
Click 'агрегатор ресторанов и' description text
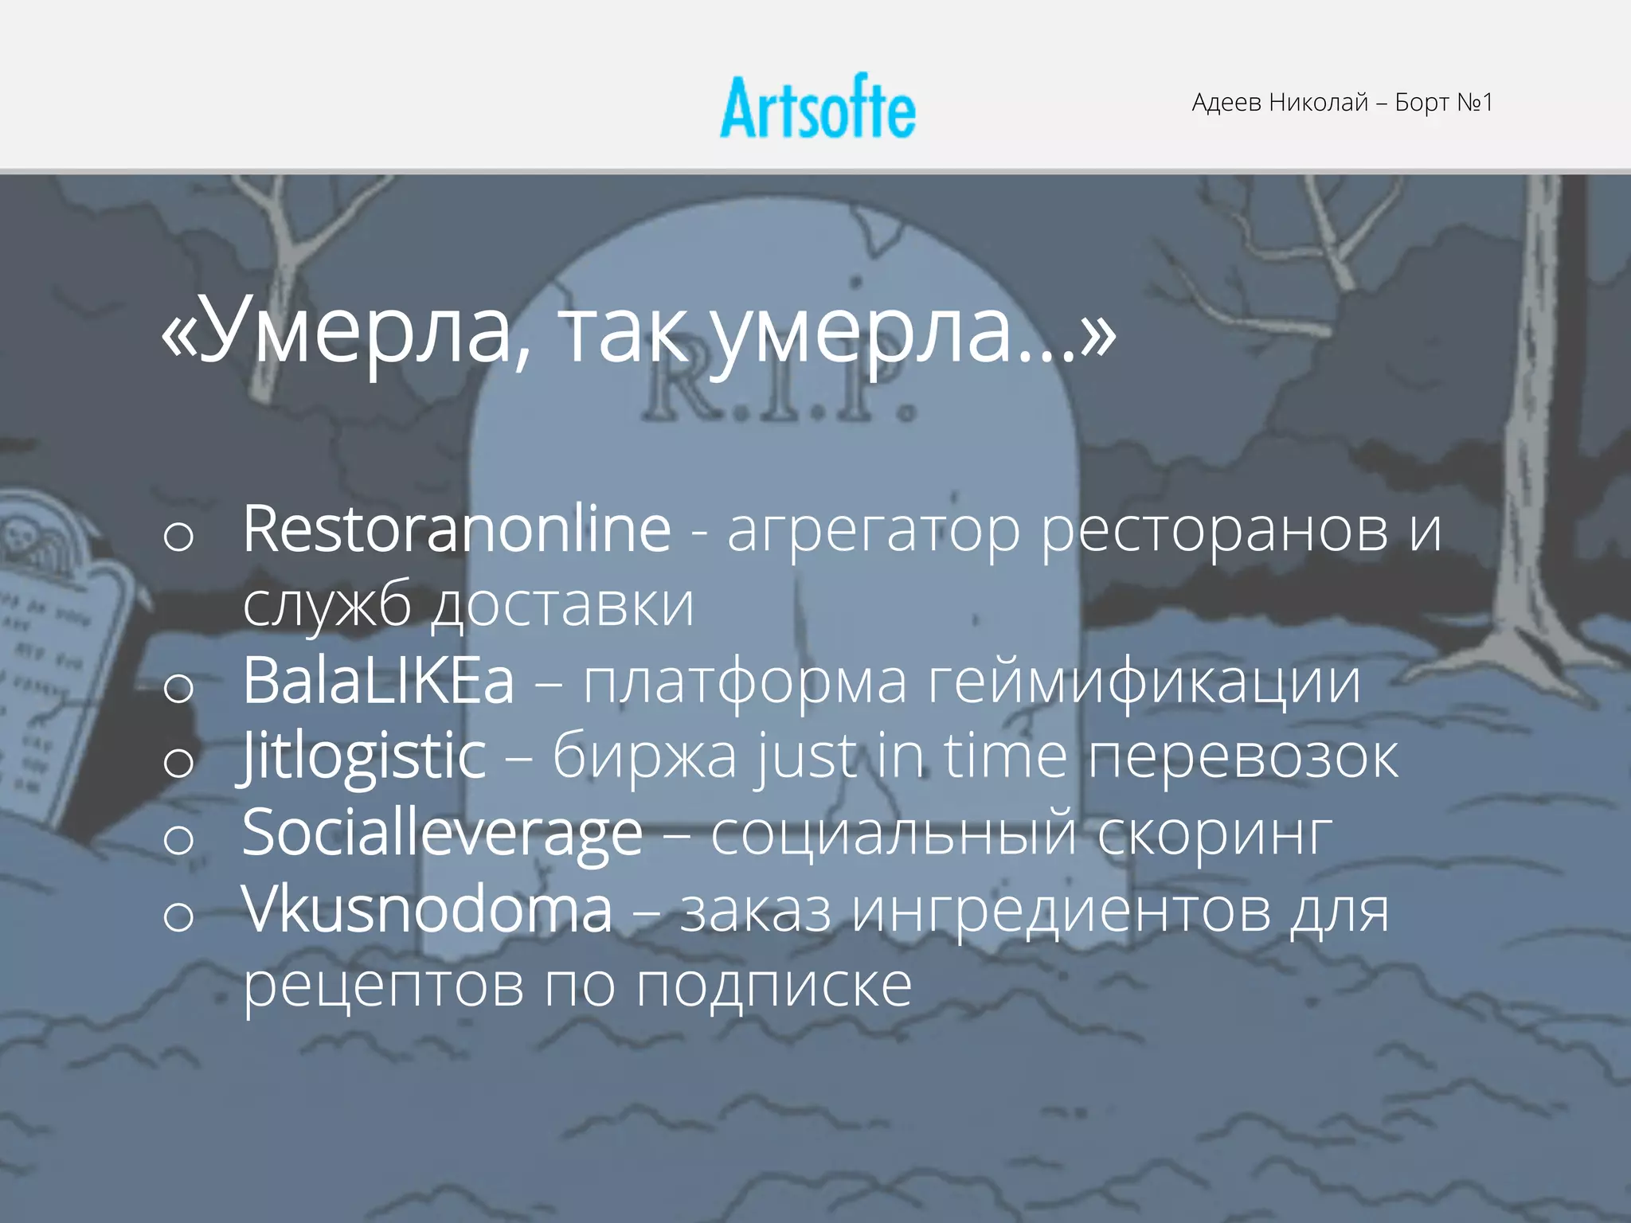click(x=1084, y=532)
